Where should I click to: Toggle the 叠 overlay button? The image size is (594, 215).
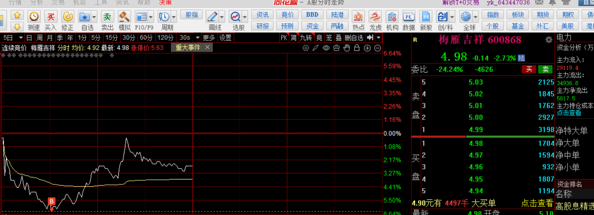tap(339, 38)
